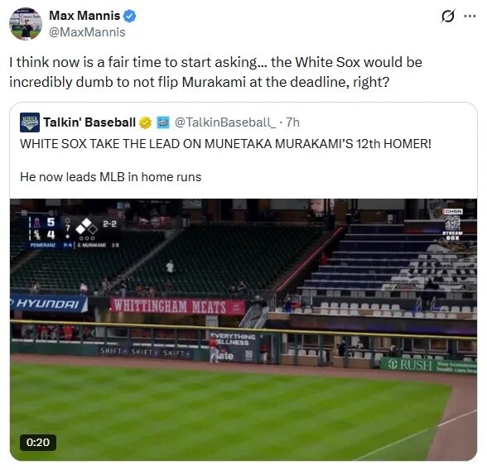Open the three-dot more options menu

click(x=470, y=16)
